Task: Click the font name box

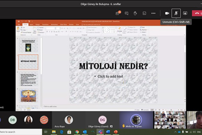Action: pos(51,28)
